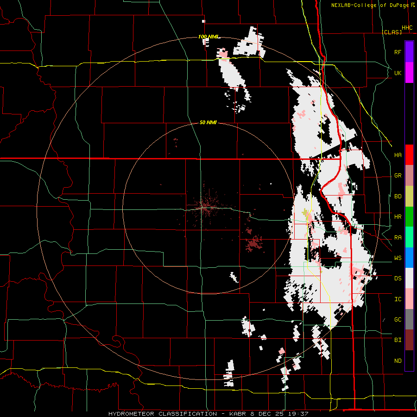417x417 pixels.
Task: Click the HA red legend color swatch
Action: 409,155
